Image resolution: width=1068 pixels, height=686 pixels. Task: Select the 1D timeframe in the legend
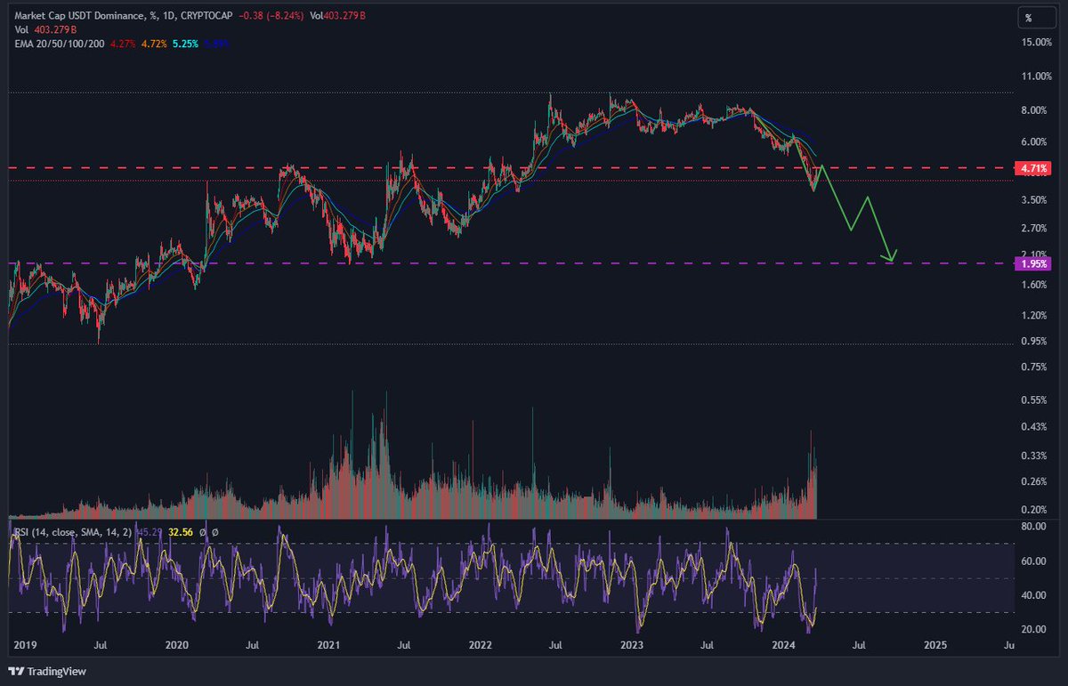169,15
